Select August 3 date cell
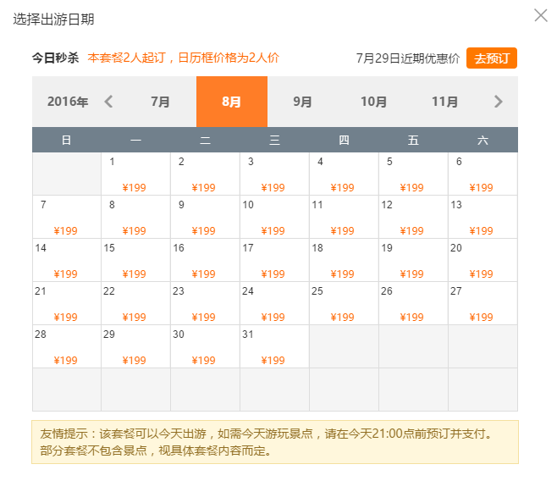 274,174
